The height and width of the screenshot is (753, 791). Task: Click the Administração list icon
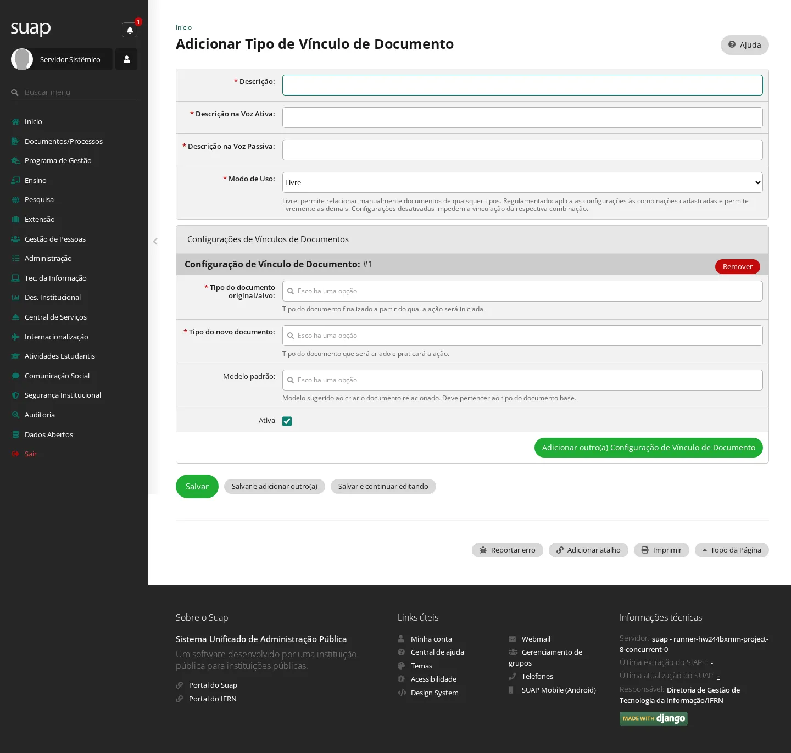[x=15, y=258]
